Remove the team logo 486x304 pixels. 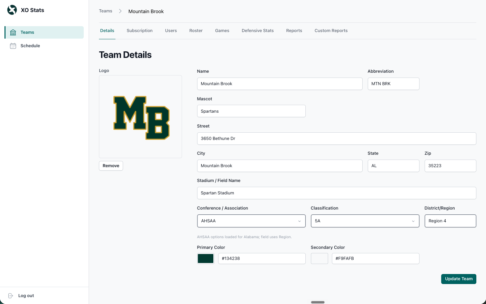[x=111, y=166]
